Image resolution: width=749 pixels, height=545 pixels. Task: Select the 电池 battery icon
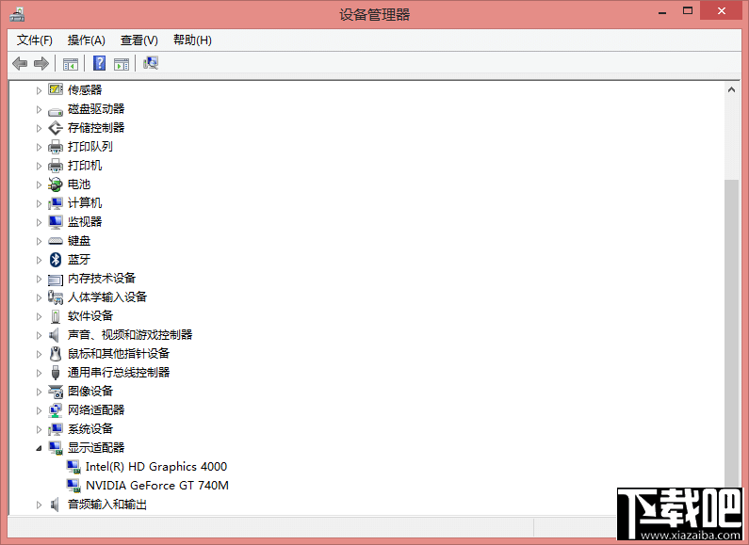click(56, 184)
